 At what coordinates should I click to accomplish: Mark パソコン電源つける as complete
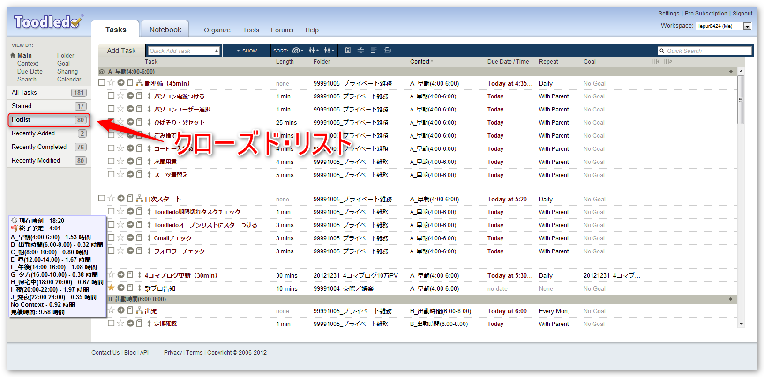tap(111, 96)
